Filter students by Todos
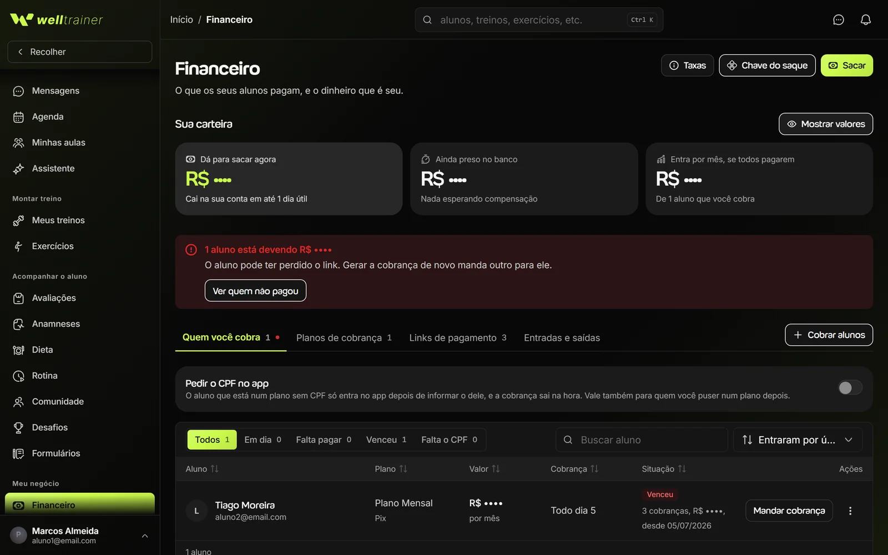 (212, 440)
